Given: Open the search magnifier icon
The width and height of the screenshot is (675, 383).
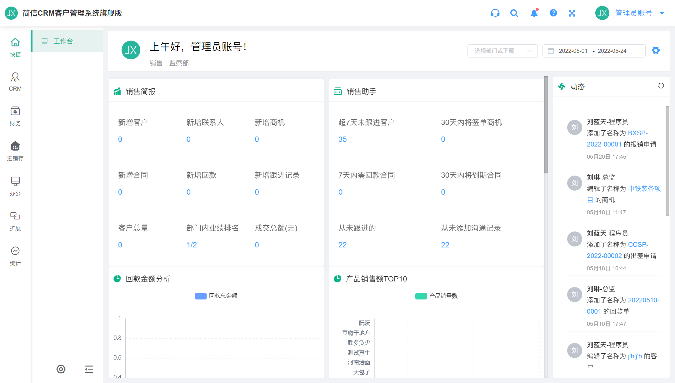Looking at the screenshot, I should 514,13.
